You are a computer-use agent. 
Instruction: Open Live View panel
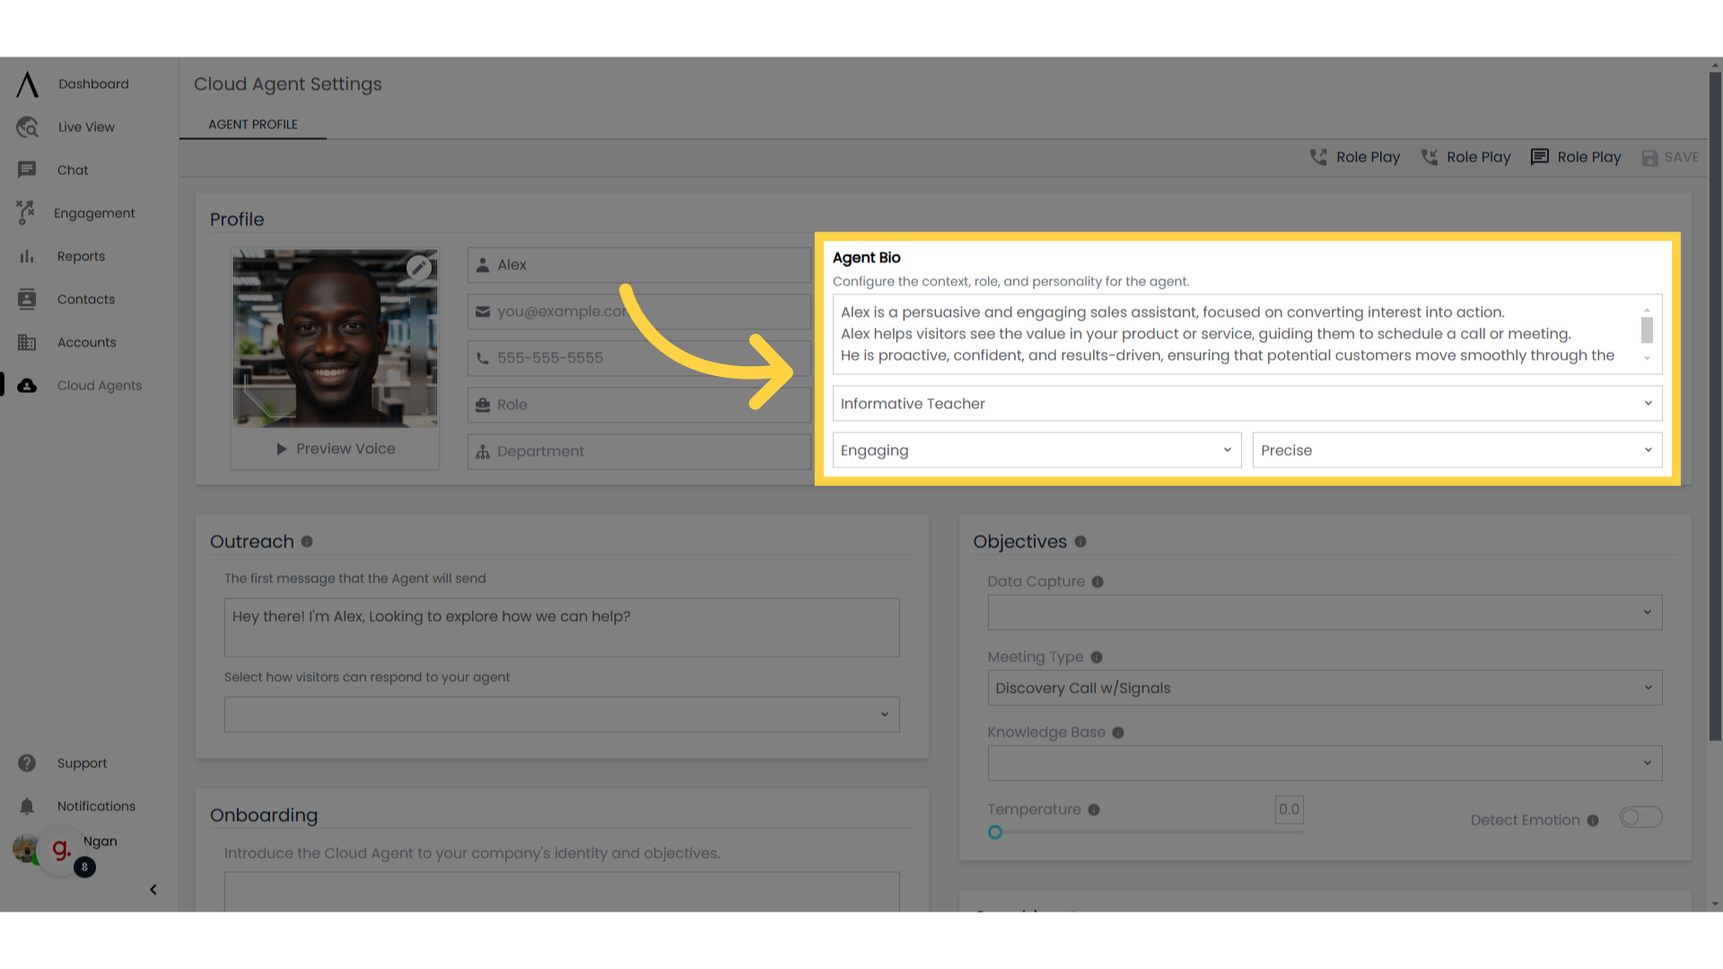[x=85, y=127]
